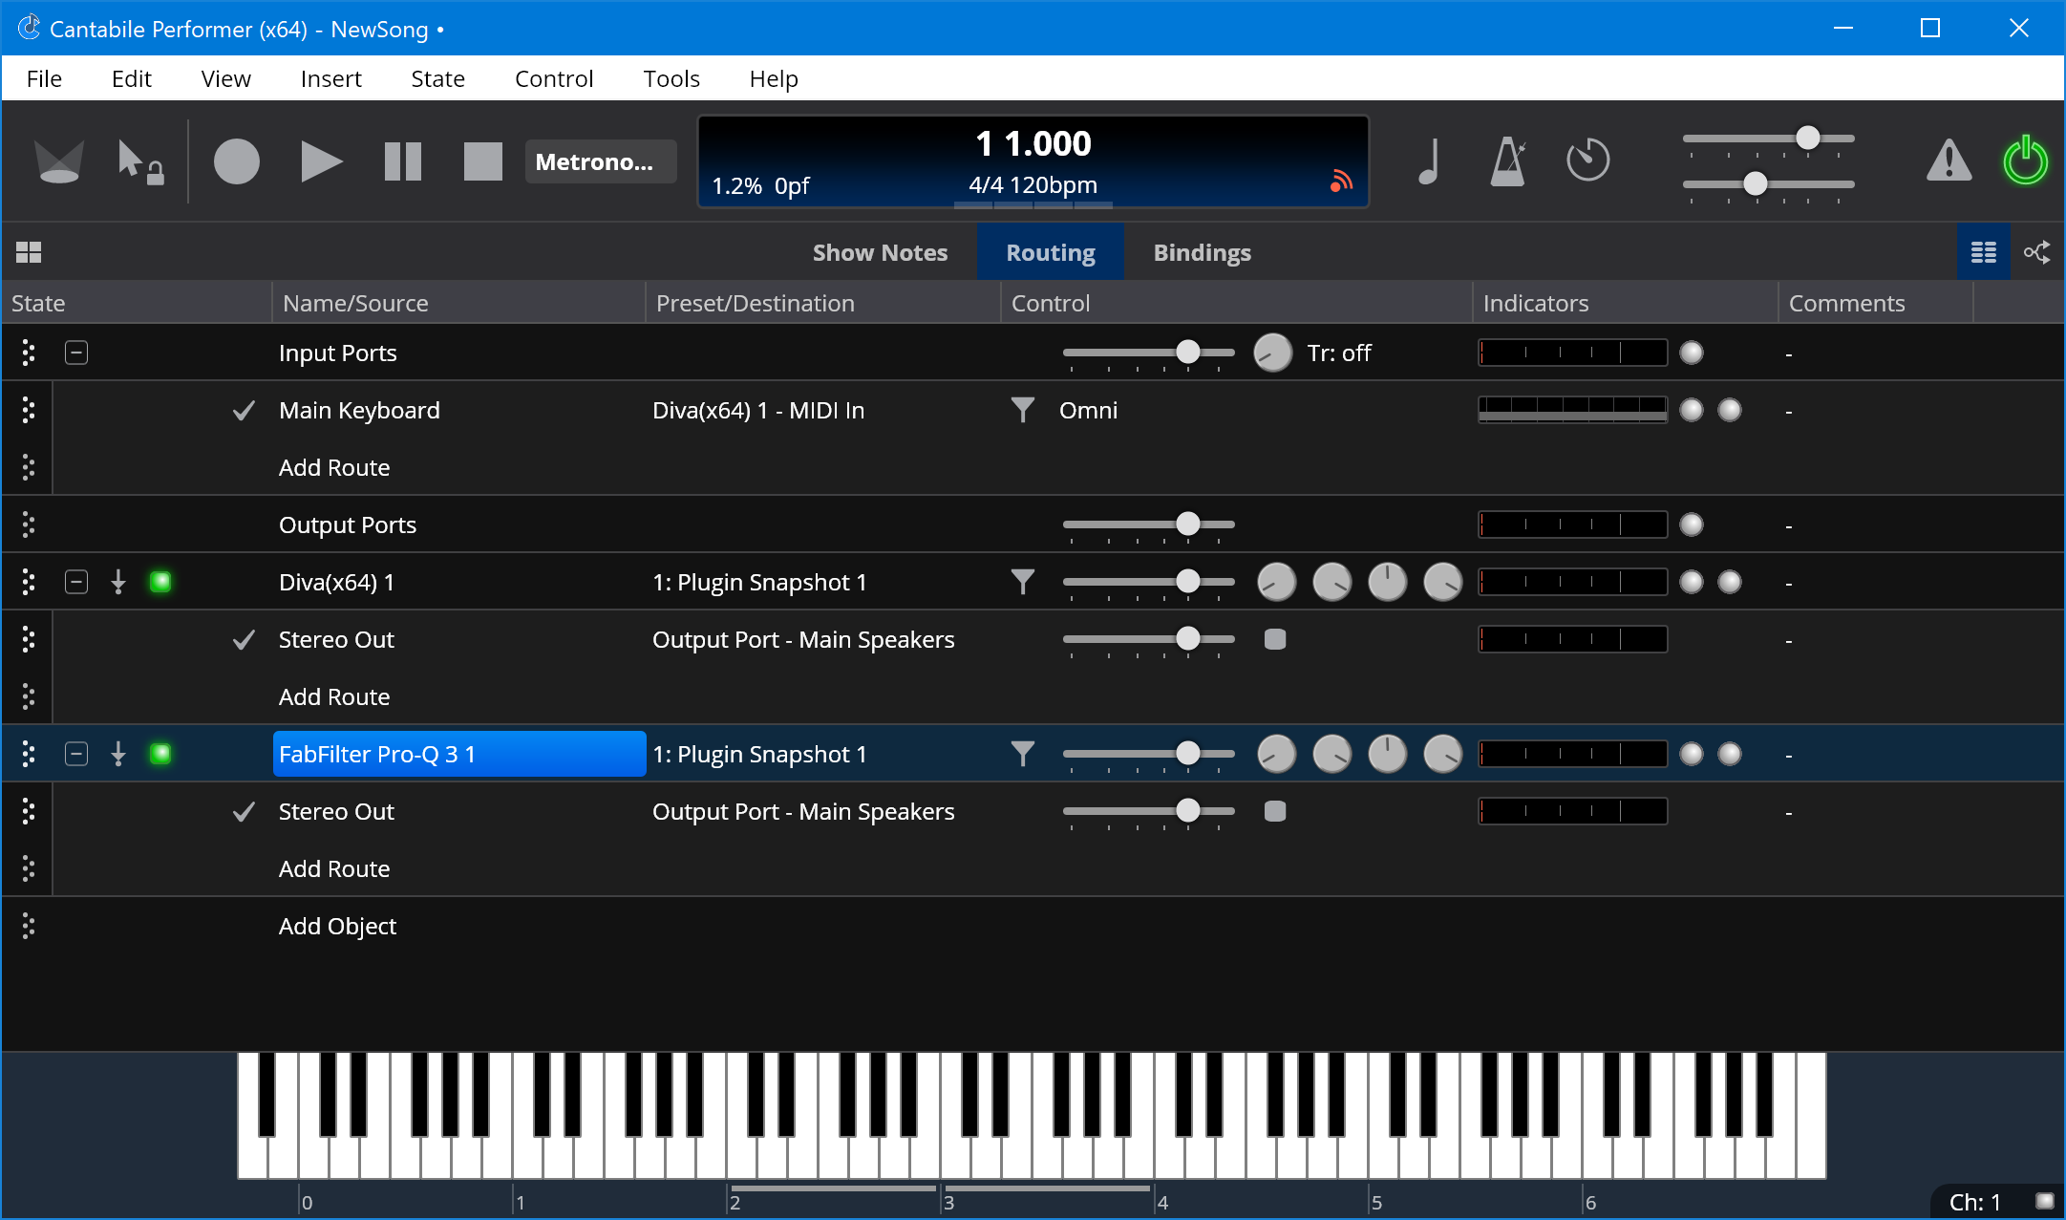
Task: Click the live mode icon in toolbar
Action: (x=58, y=161)
